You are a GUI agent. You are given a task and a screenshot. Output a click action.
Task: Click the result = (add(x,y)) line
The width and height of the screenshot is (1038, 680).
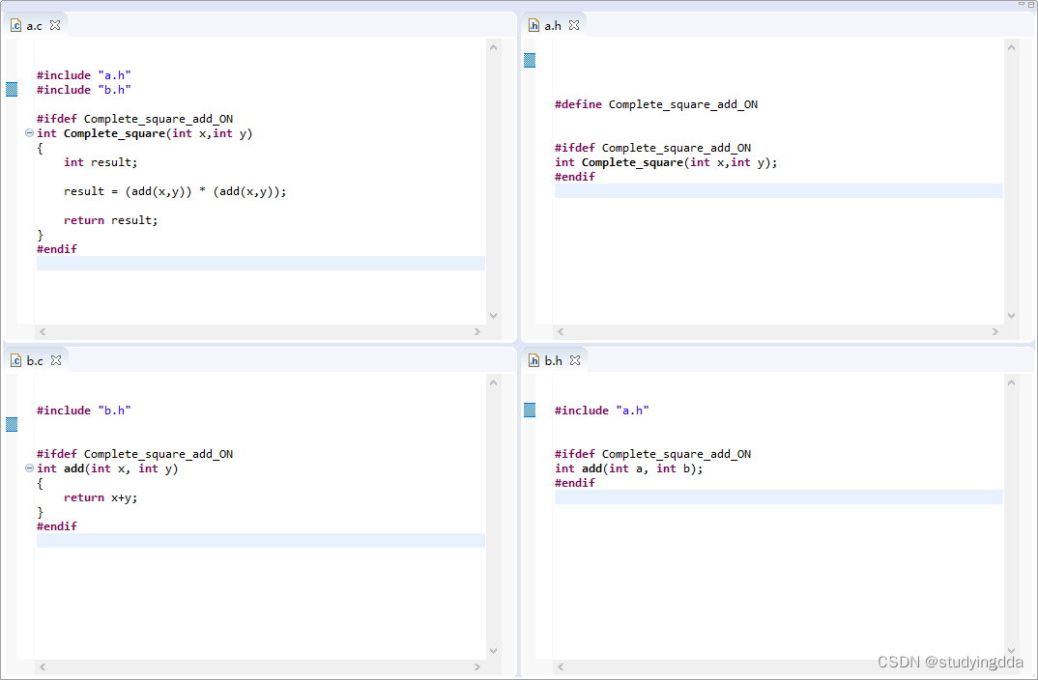(x=175, y=192)
